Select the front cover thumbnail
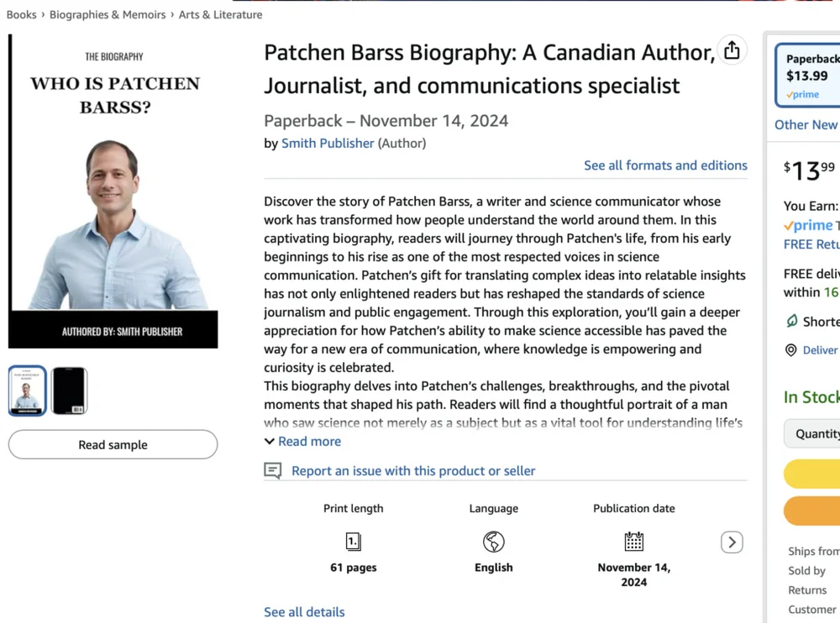This screenshot has height=623, width=840. tap(28, 390)
